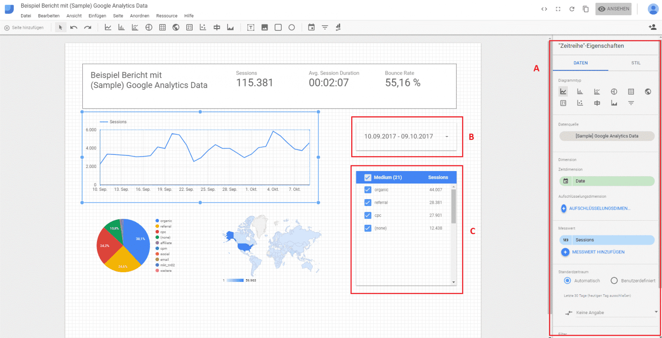Click the share report person icon
662x338 pixels.
(x=652, y=27)
